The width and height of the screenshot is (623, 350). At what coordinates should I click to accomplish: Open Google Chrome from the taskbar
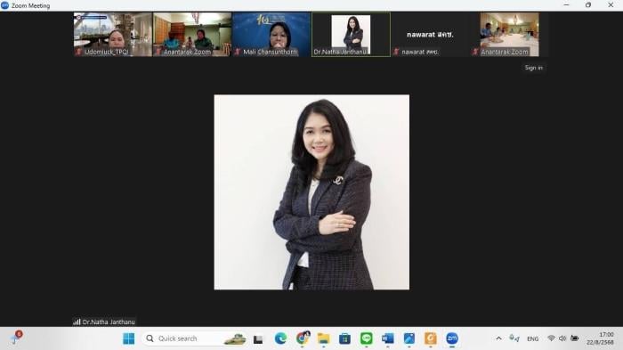303,338
